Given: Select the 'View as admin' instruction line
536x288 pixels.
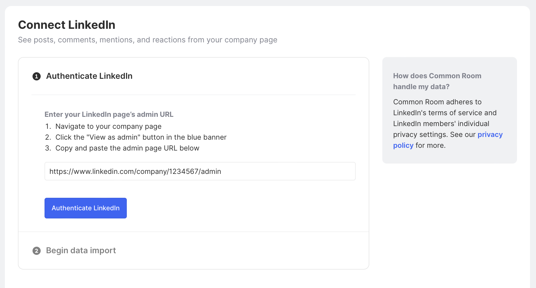Looking at the screenshot, I should click(x=141, y=137).
